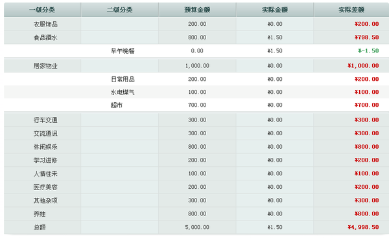389x238 pixels.
Task: Click the 5,000.00 total budget amount
Action: [197, 227]
